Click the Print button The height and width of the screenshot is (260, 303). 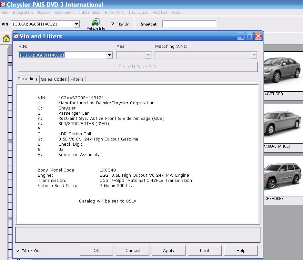(x=205, y=251)
